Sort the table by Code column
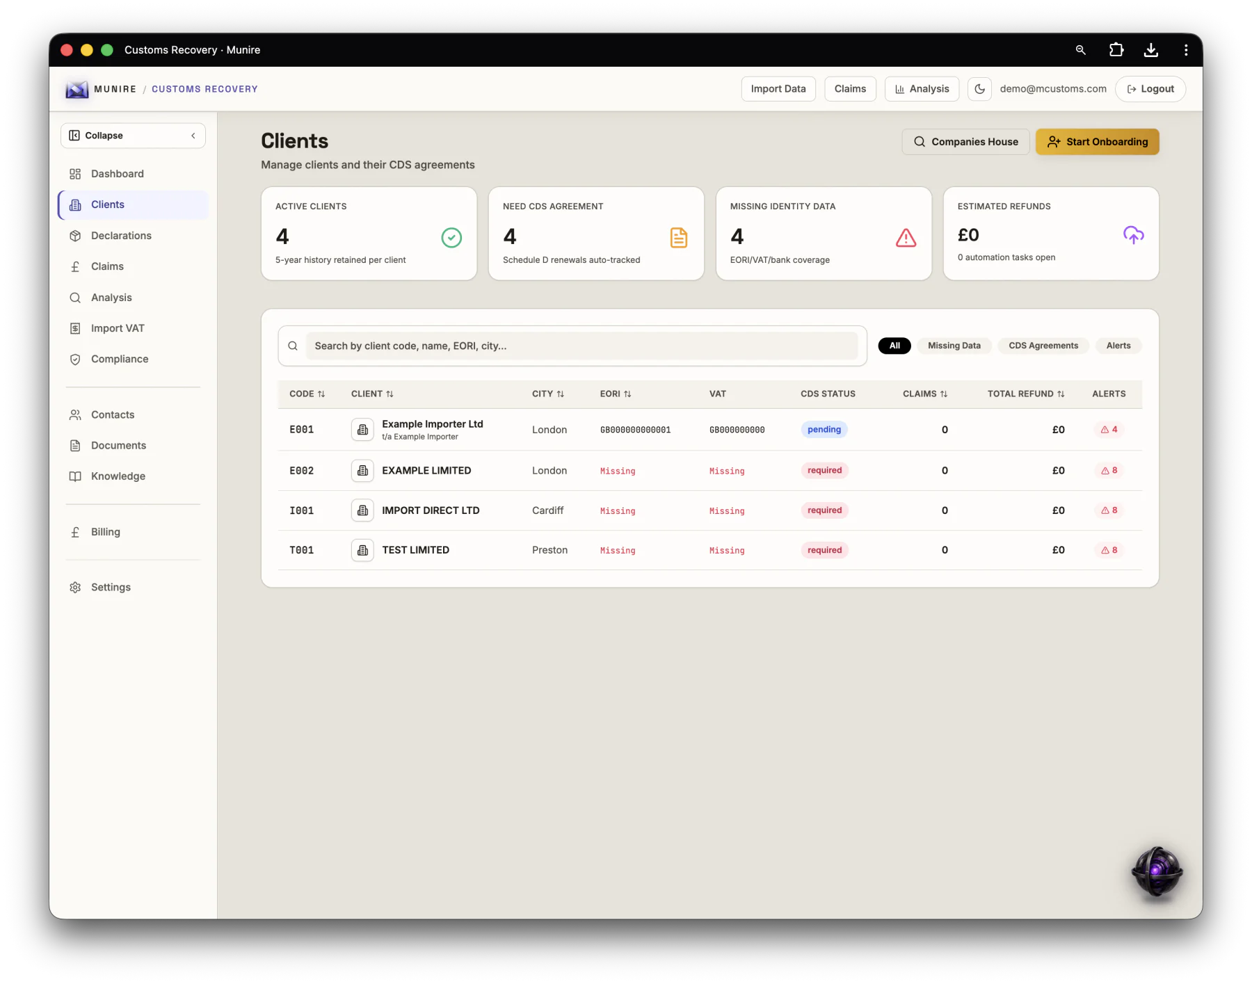 [x=307, y=394]
